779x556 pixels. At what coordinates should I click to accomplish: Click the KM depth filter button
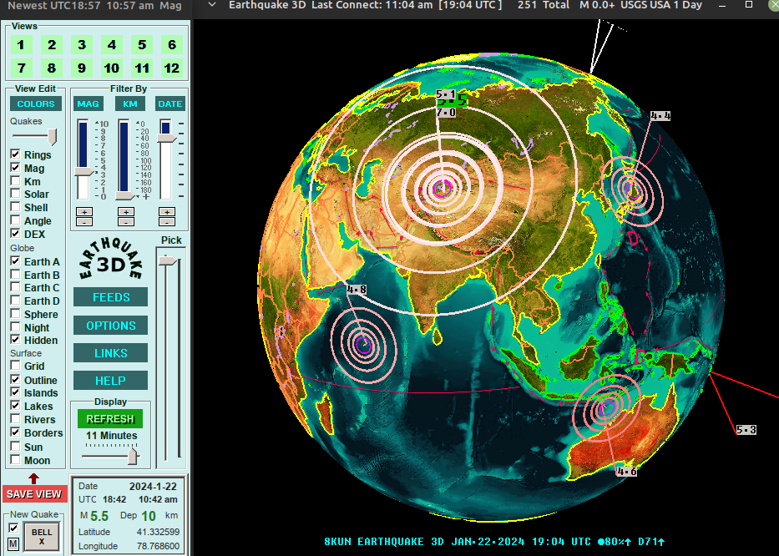tap(129, 104)
